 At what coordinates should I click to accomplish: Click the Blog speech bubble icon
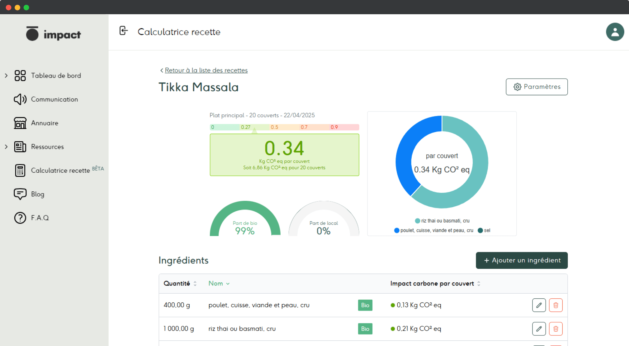click(20, 194)
